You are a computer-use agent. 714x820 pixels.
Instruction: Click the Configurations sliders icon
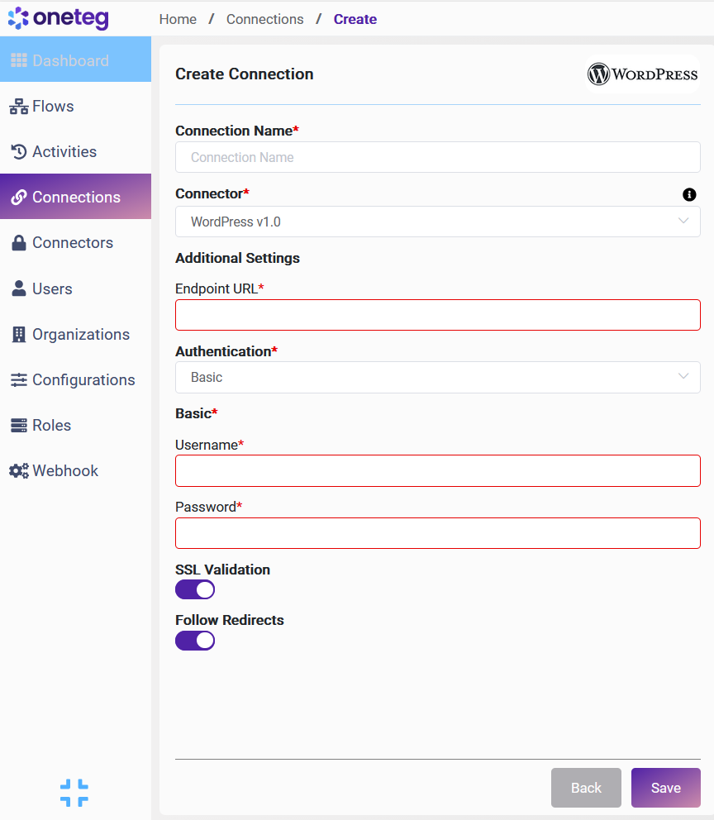pos(18,380)
